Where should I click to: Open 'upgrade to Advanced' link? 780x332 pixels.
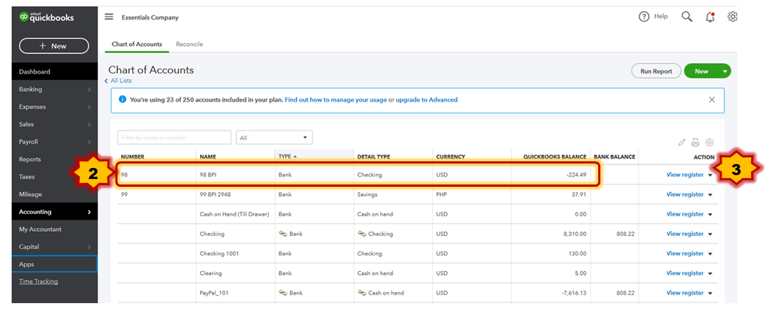(x=427, y=99)
